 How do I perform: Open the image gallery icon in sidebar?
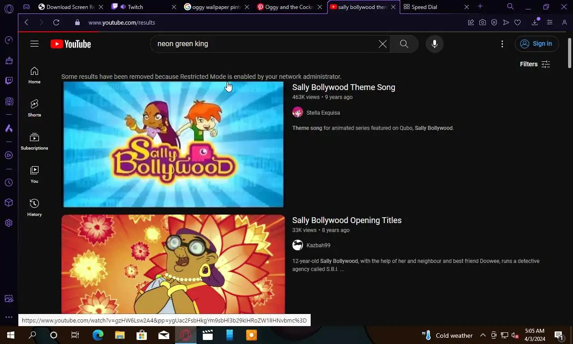click(9, 299)
